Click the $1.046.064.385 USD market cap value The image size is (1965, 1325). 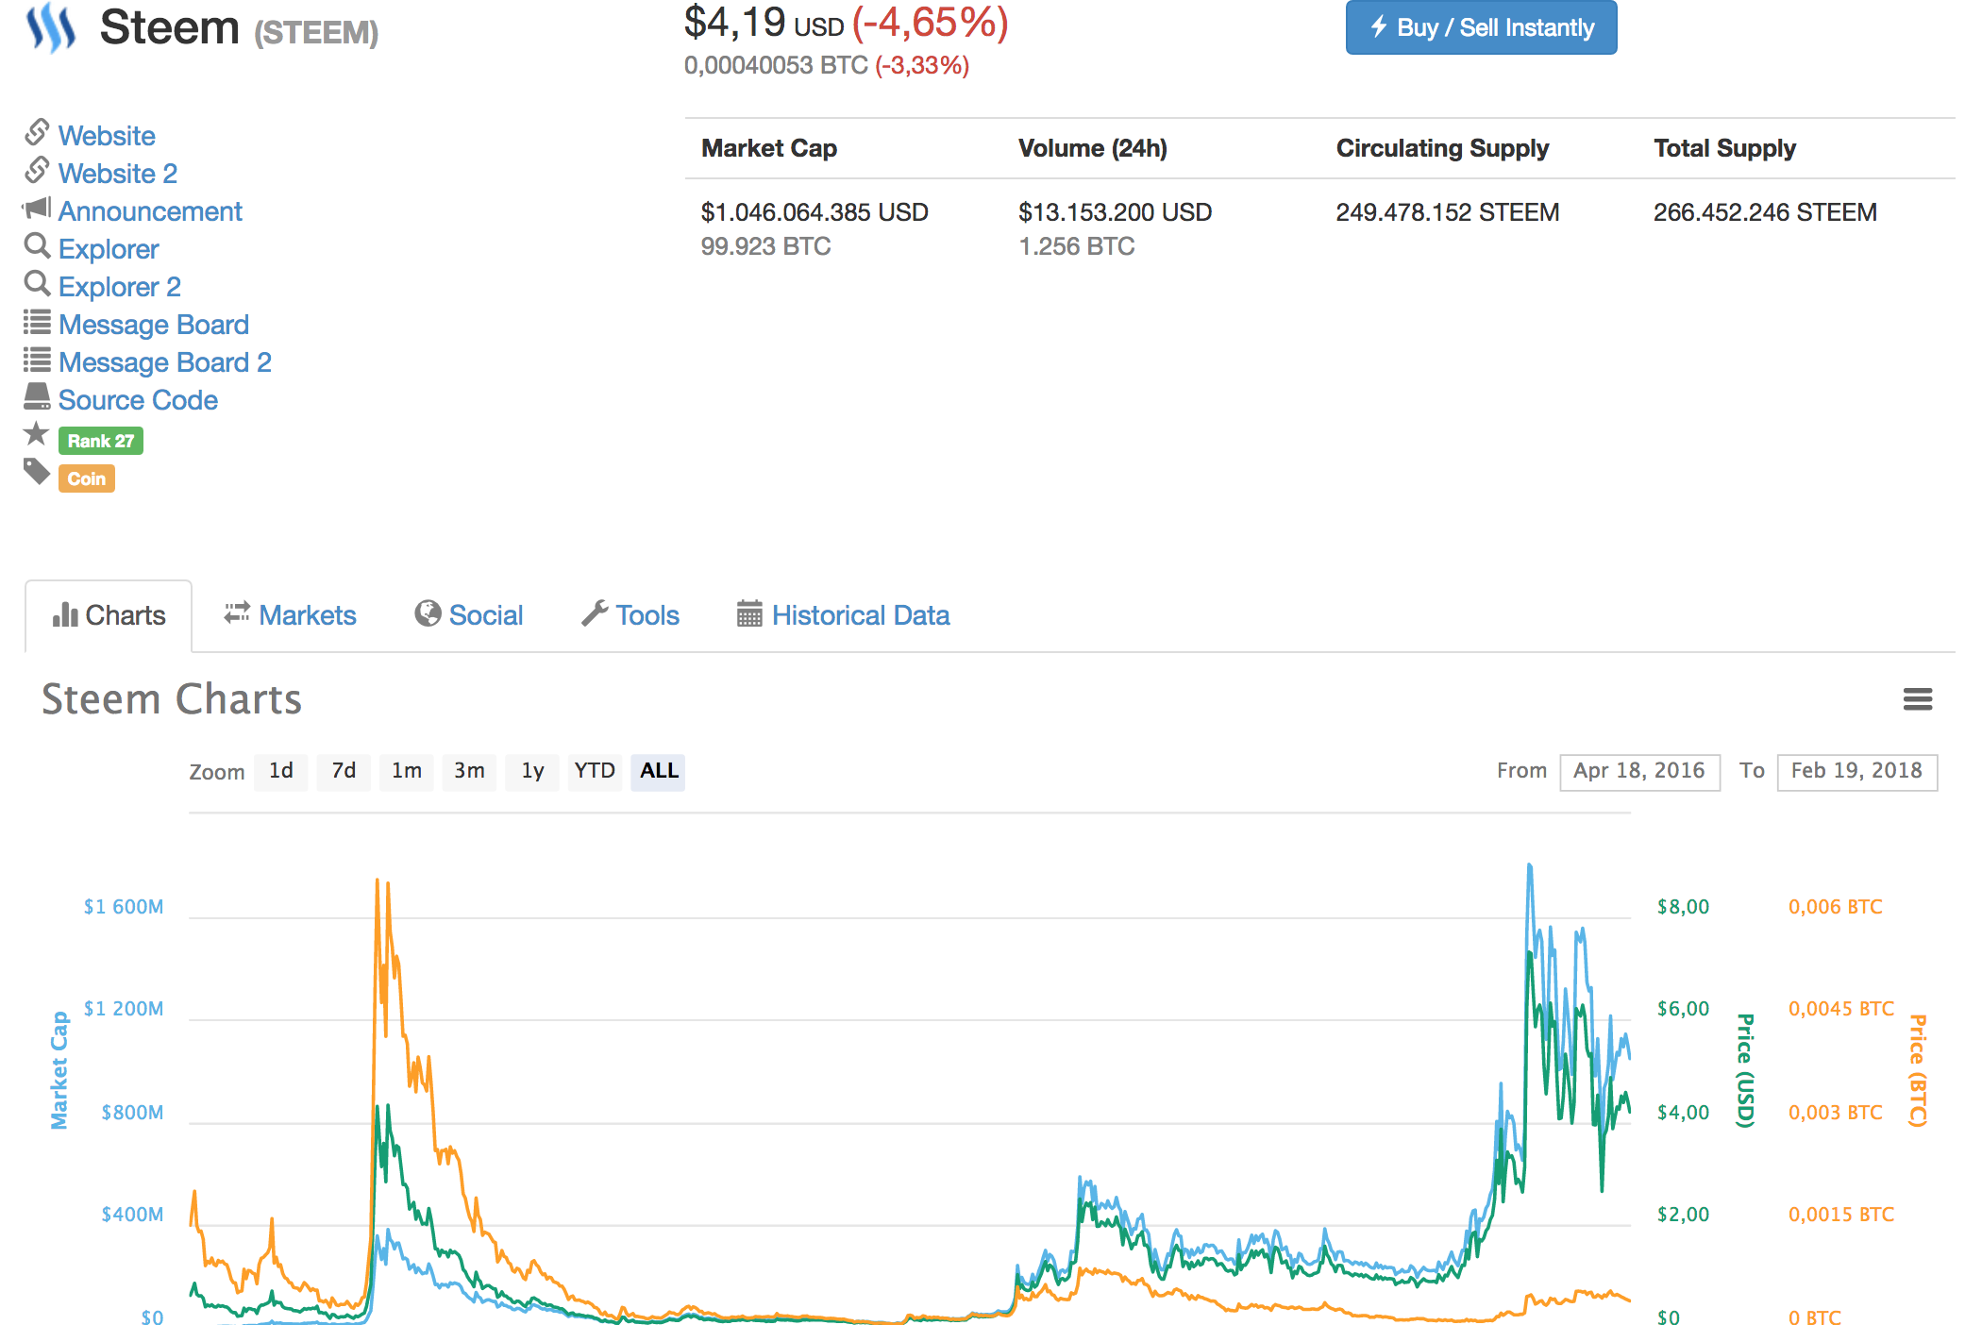click(815, 212)
